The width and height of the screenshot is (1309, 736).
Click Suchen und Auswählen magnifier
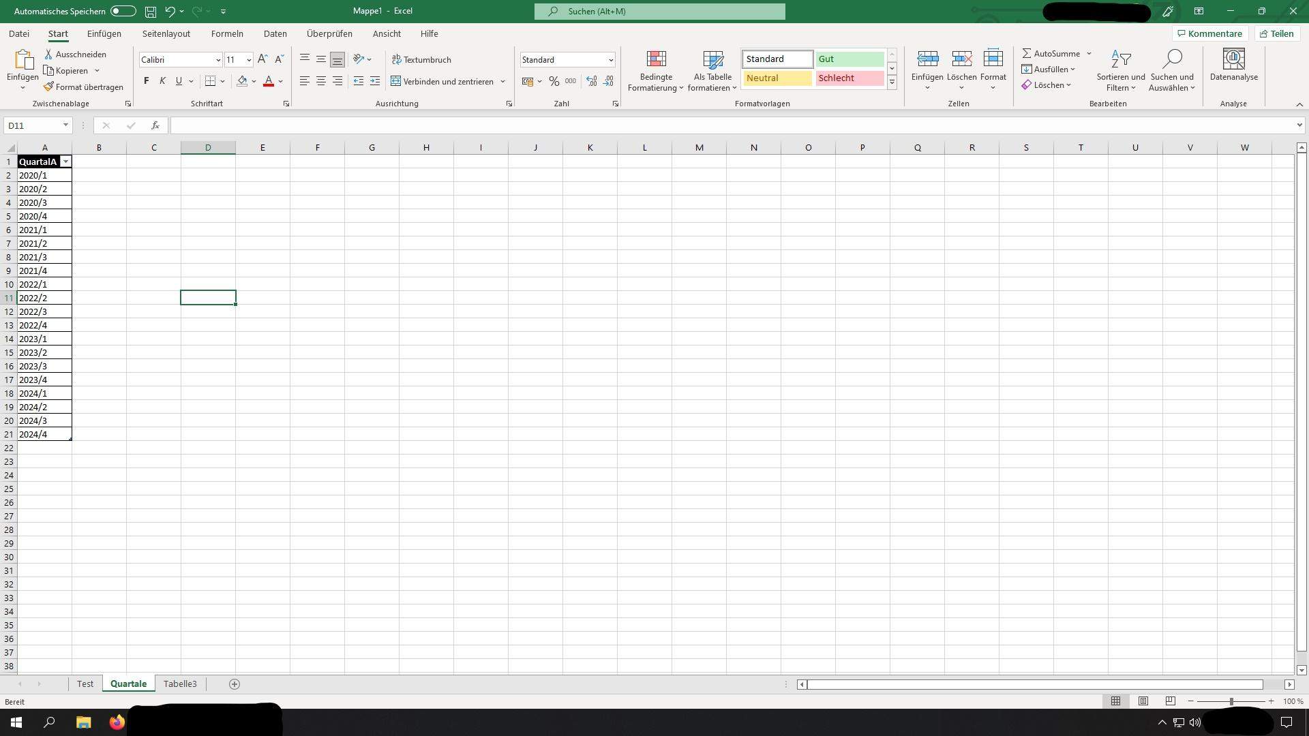click(x=1172, y=59)
